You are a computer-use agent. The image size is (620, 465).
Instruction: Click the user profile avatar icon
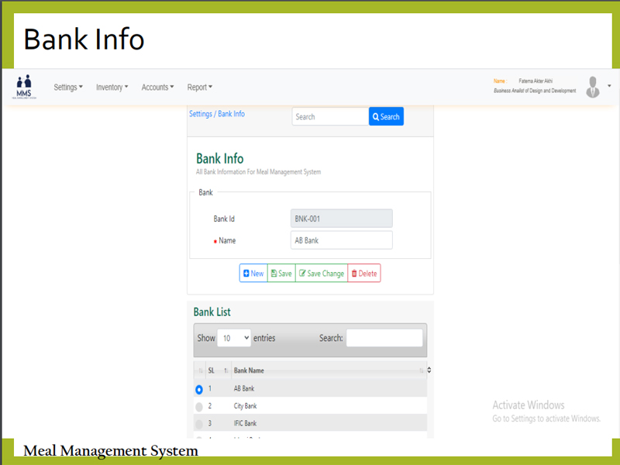(x=593, y=87)
